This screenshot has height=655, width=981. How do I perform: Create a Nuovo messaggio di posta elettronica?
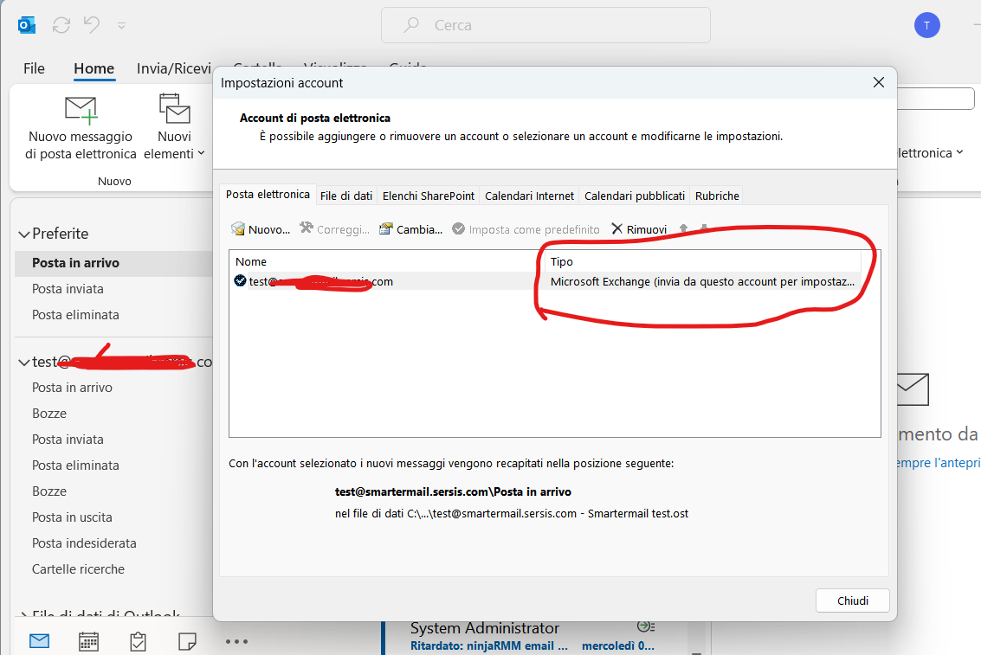(81, 128)
